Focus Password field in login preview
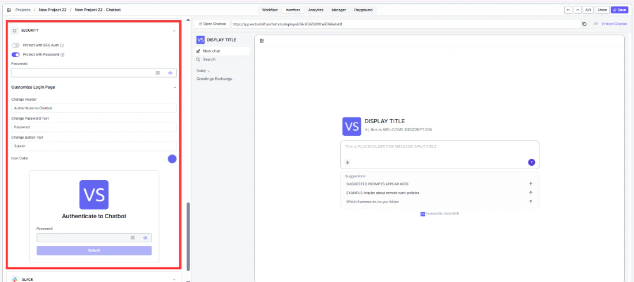634x282 pixels. click(x=94, y=238)
